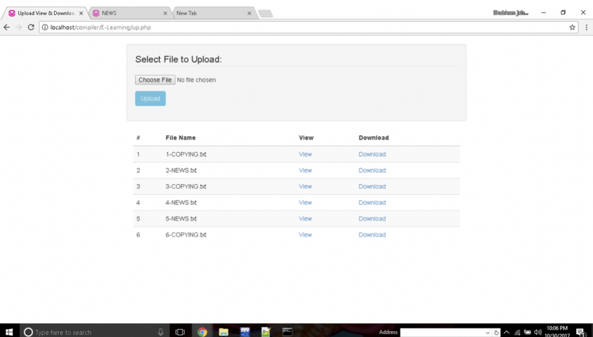Download the 1-COPYING.txt file
This screenshot has width=593, height=337.
tap(372, 155)
